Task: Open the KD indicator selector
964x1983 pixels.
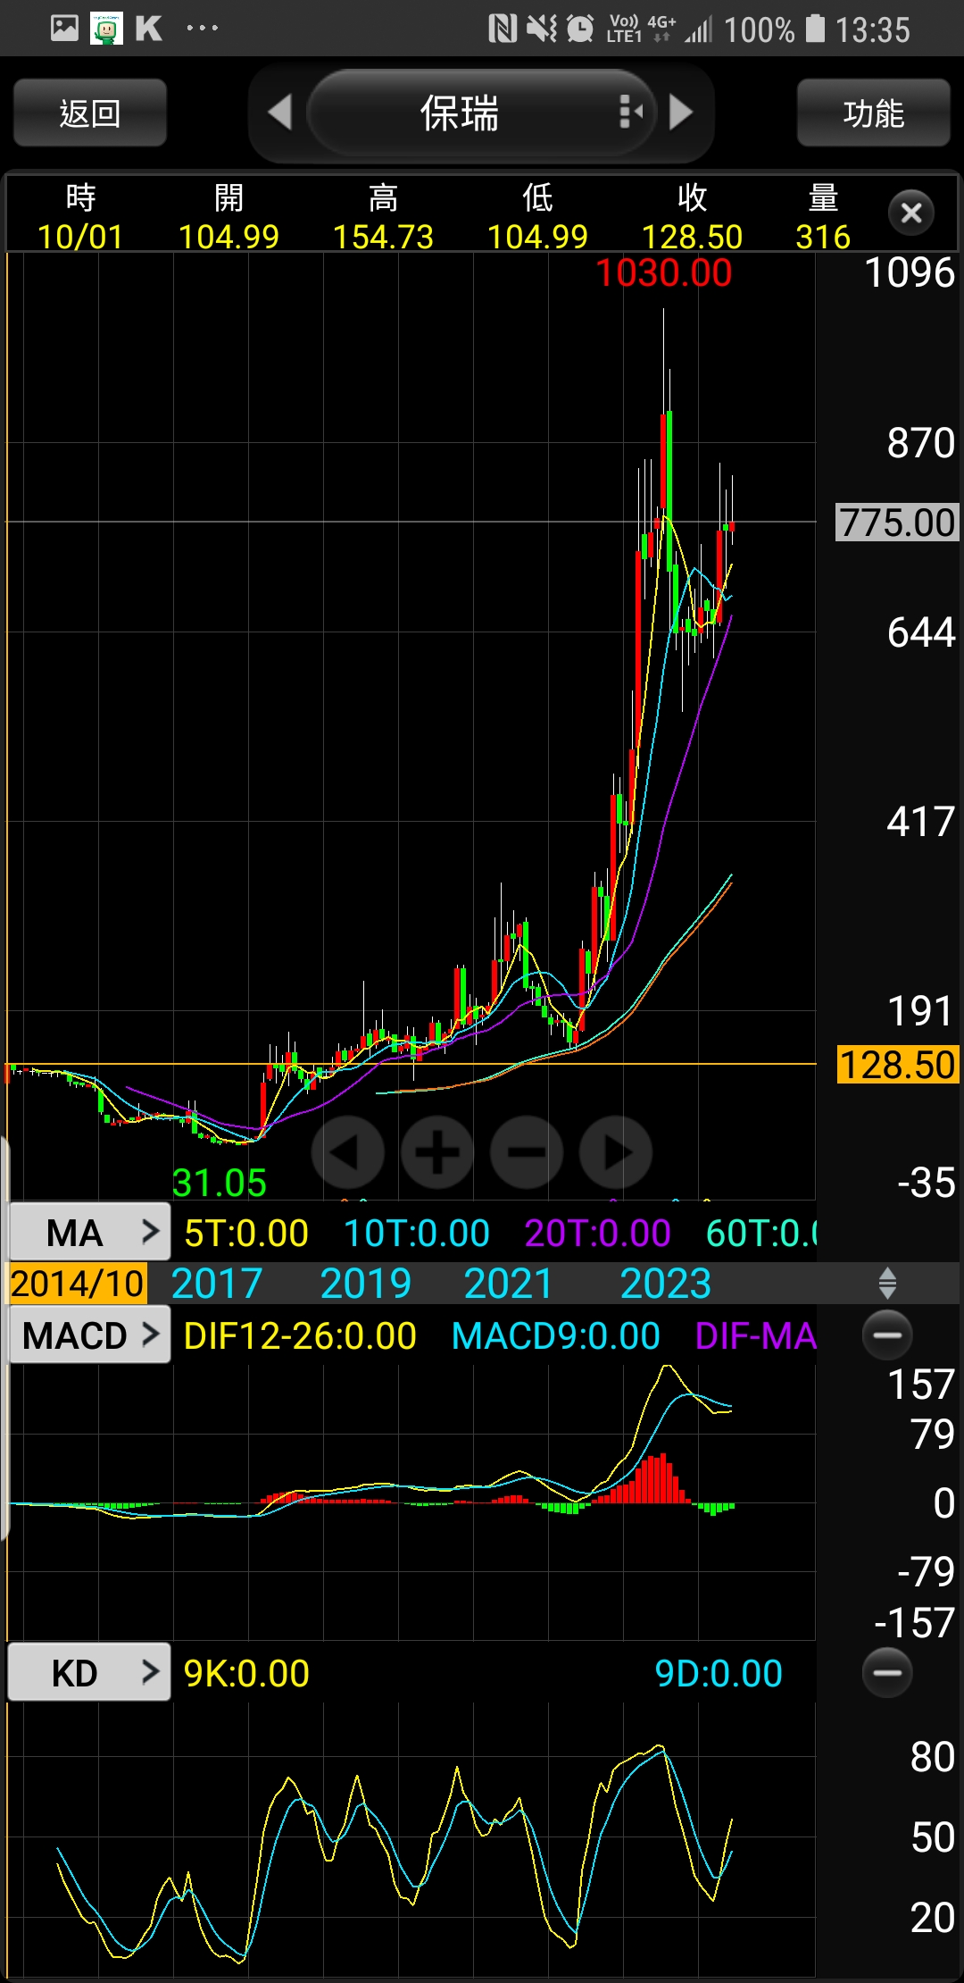Action: pos(89,1673)
